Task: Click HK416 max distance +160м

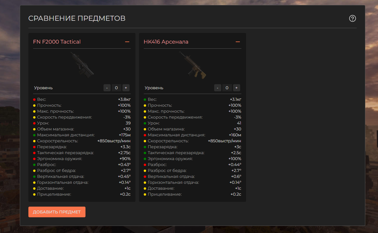Action: (x=235, y=135)
